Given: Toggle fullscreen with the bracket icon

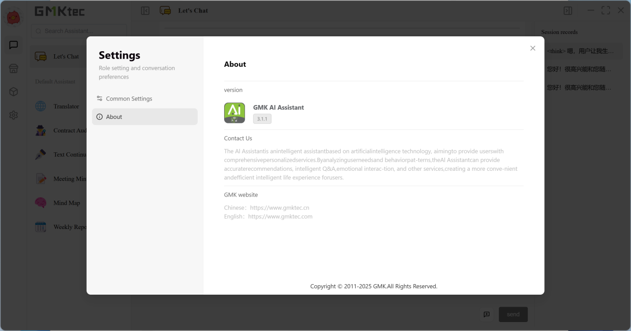Looking at the screenshot, I should point(606,10).
